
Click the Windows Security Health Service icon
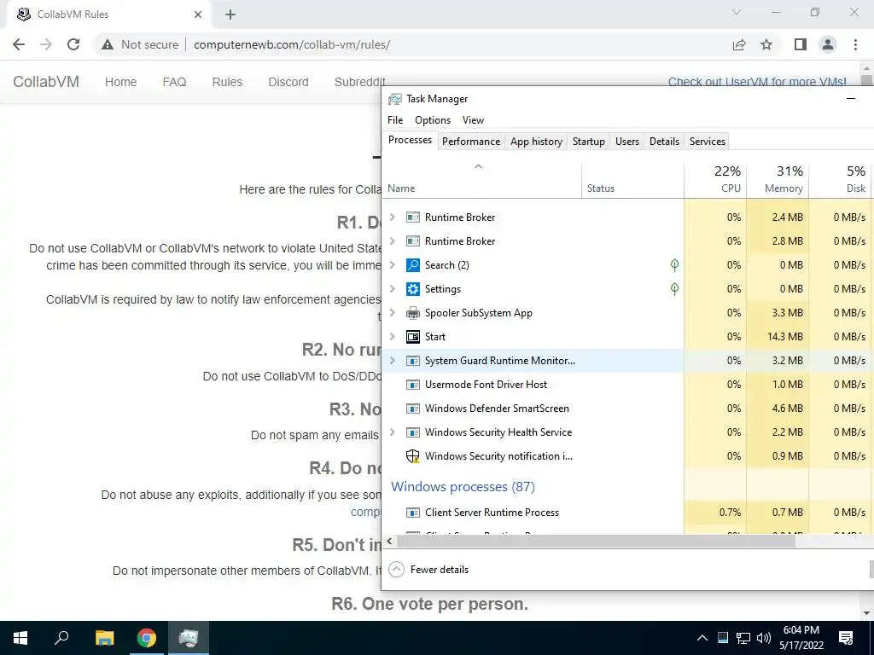[412, 432]
